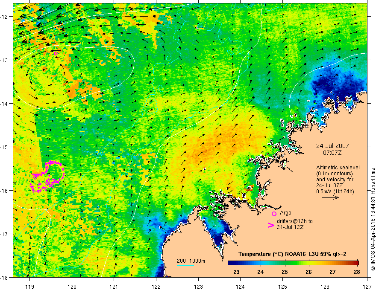Viewport: 376px width, 290px height.
Task: Click the IMOS copyright timestamp text
Action: click(373, 219)
